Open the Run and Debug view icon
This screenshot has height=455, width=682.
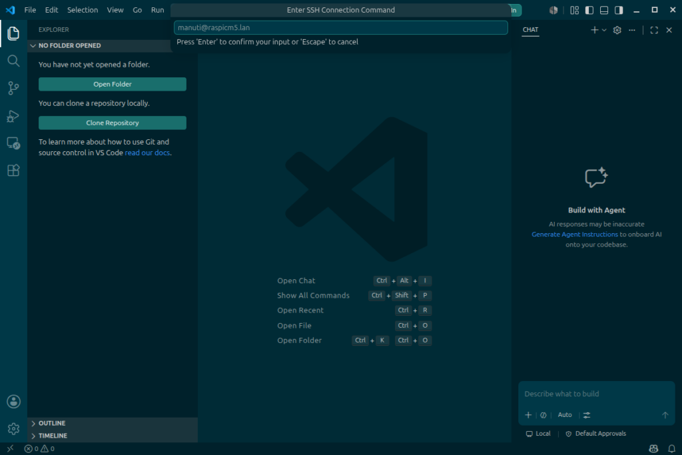click(x=13, y=116)
